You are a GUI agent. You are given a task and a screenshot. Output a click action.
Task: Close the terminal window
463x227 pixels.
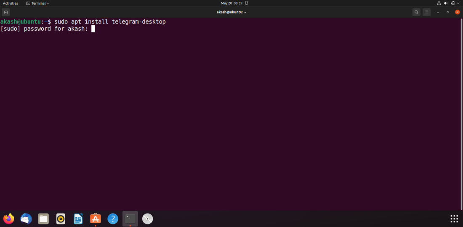458,12
